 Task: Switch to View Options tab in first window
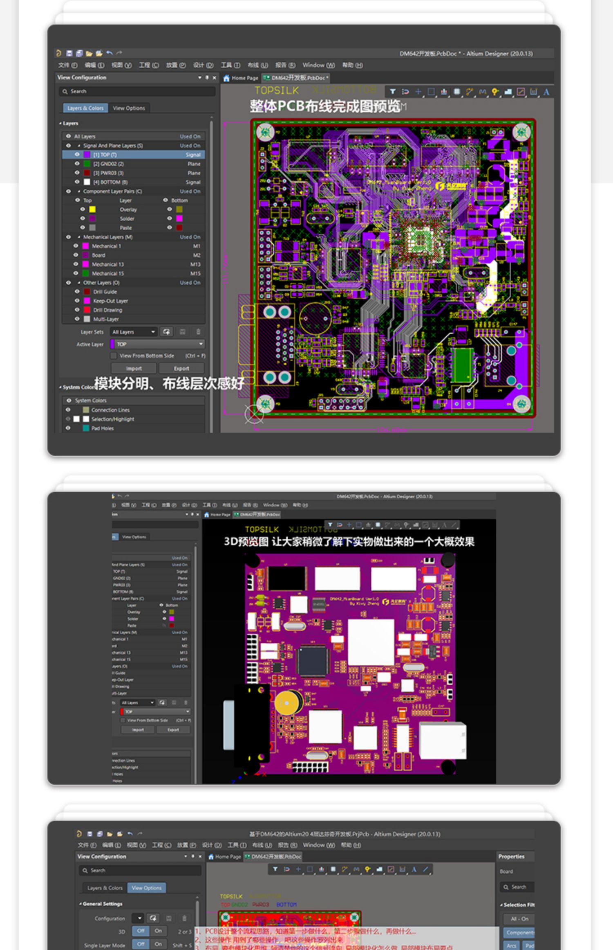click(x=129, y=108)
